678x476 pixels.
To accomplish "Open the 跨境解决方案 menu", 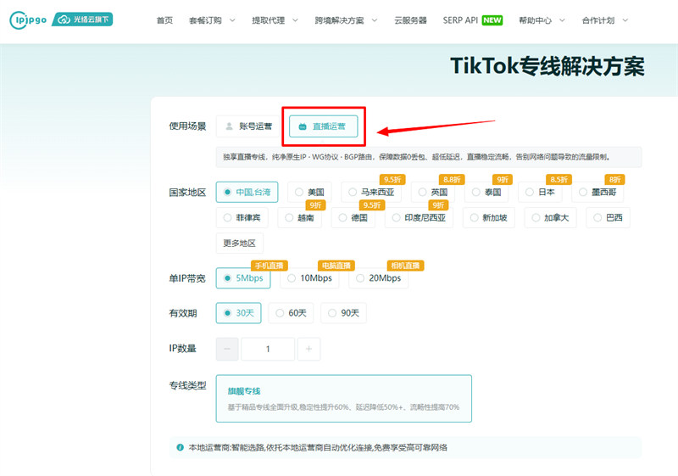I will 340,20.
